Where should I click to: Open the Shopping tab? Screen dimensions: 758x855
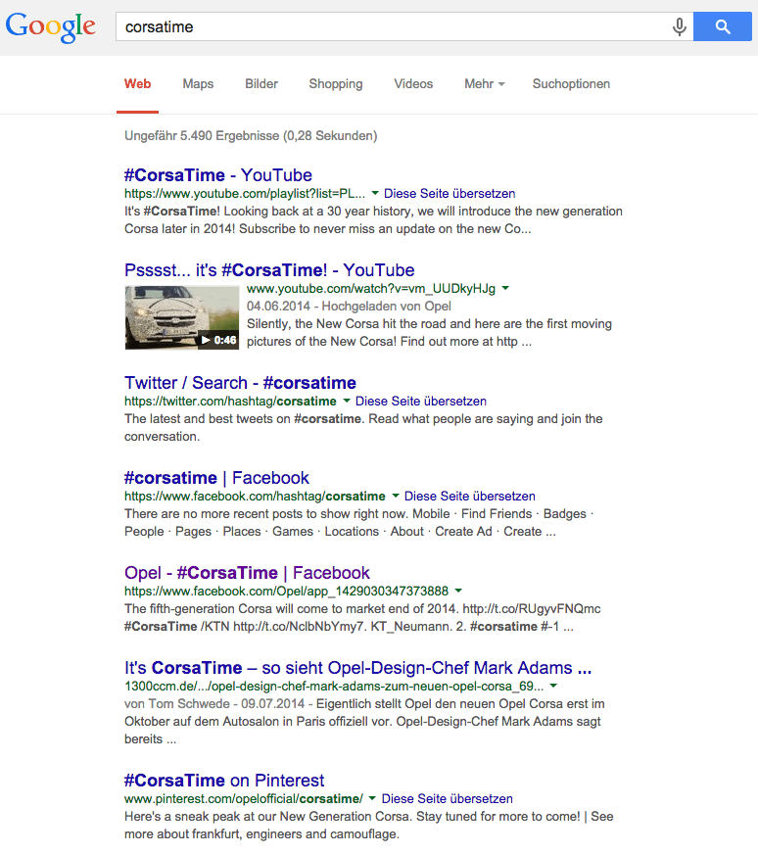click(x=336, y=84)
